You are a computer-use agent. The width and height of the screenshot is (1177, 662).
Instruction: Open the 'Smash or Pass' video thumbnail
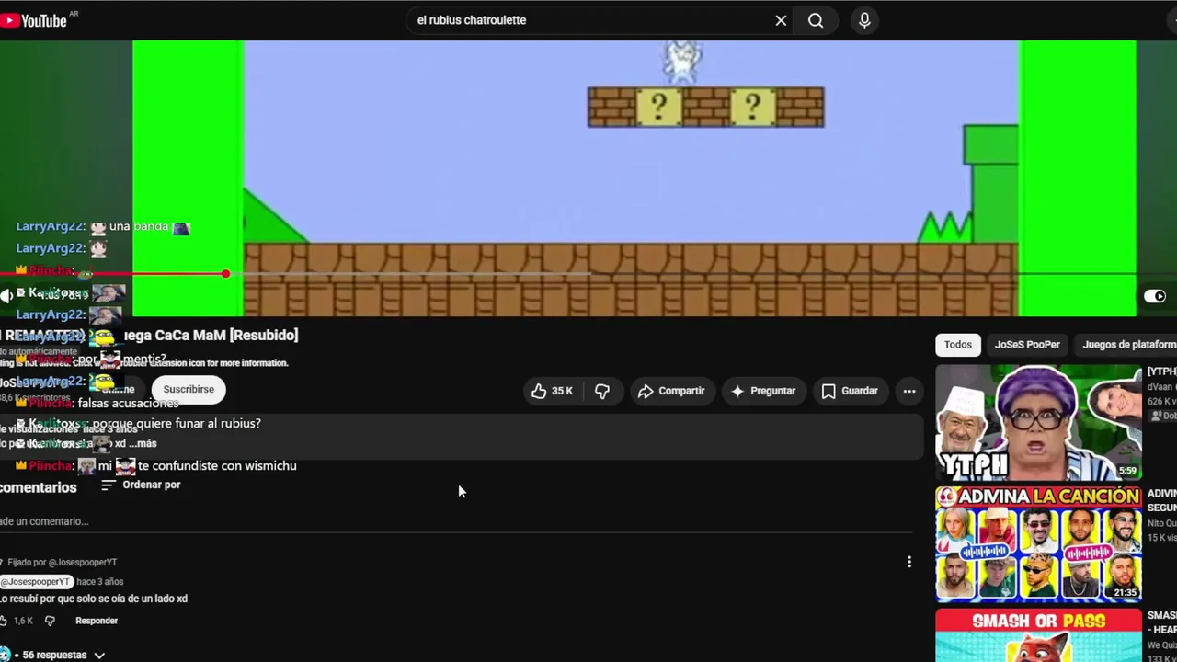[1039, 635]
